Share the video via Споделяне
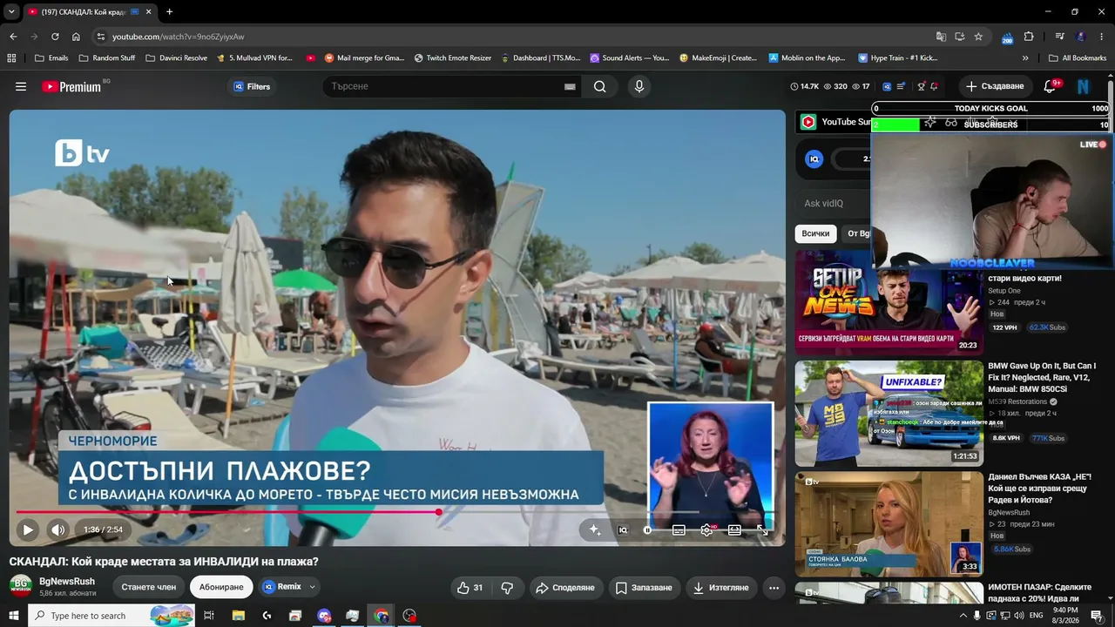 pos(565,588)
